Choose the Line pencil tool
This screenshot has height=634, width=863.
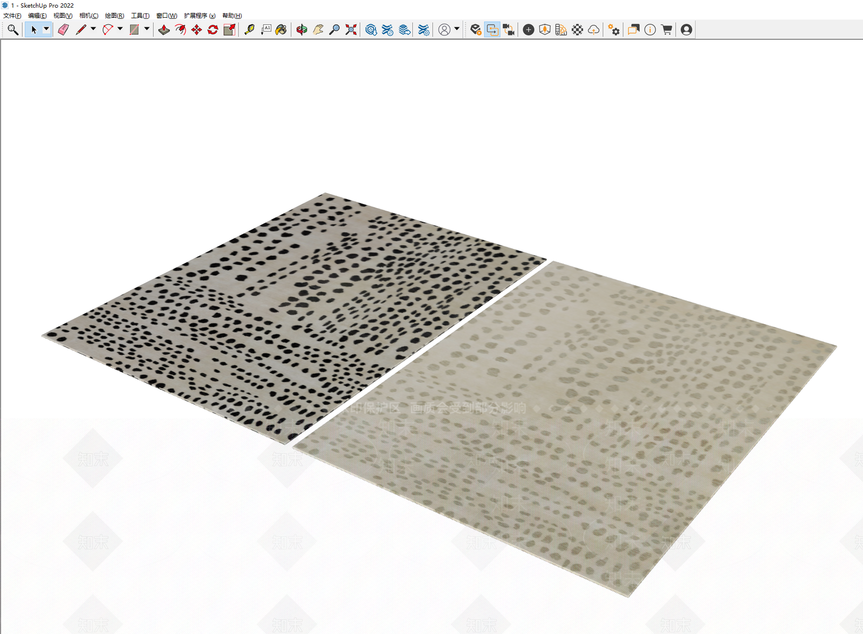tap(80, 30)
